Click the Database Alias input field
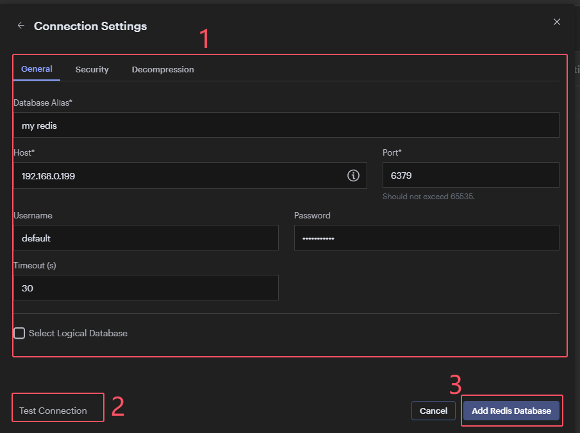580x433 pixels. (286, 125)
